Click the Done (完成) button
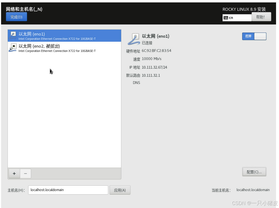The width and height of the screenshot is (279, 208). tap(16, 17)
